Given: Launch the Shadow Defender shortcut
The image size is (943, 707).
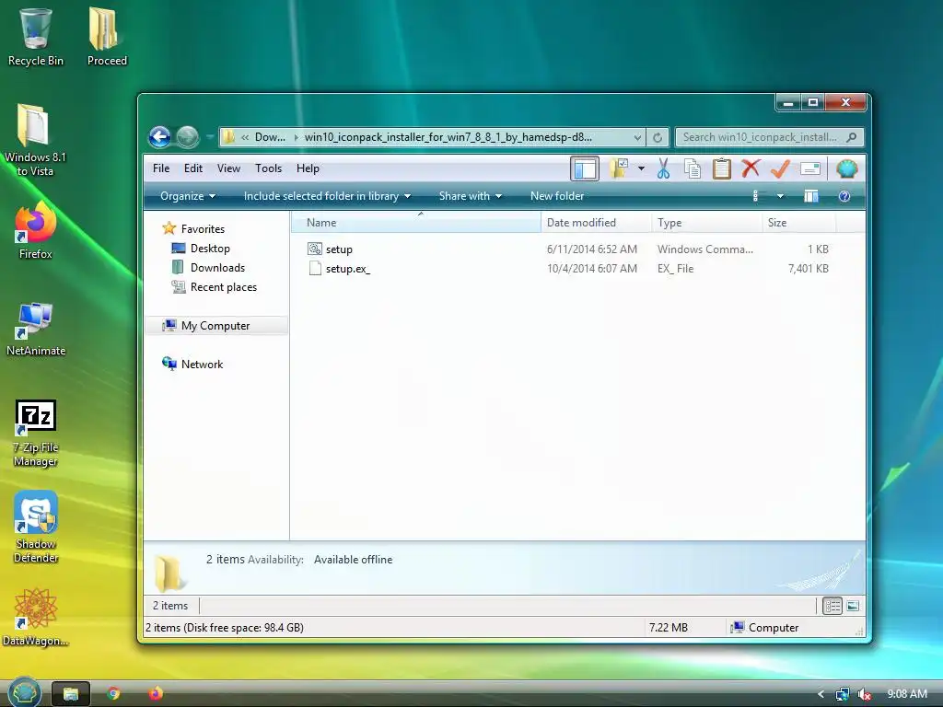Looking at the screenshot, I should click(36, 527).
